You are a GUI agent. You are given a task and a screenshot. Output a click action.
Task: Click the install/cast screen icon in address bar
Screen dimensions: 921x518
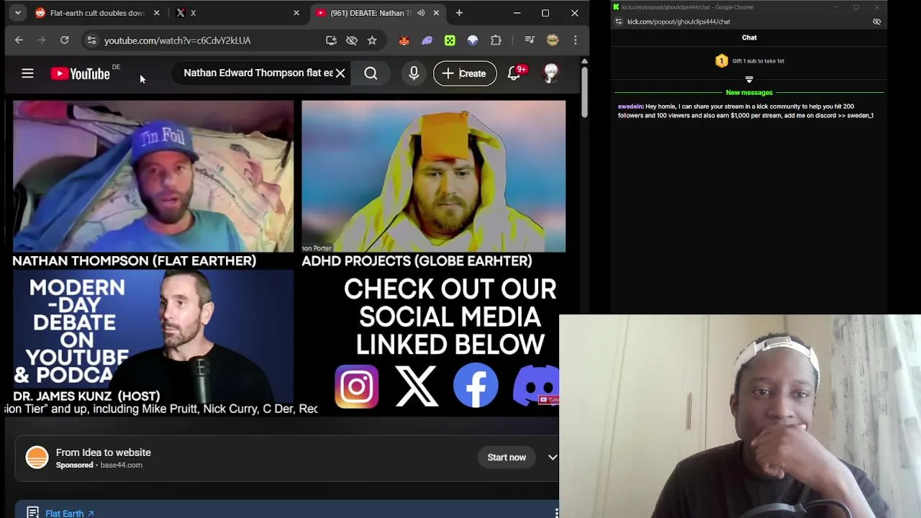331,40
